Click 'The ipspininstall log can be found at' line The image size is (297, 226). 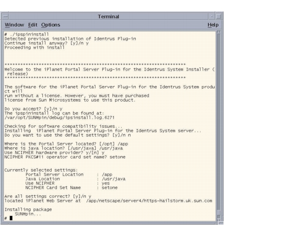click(x=55, y=113)
